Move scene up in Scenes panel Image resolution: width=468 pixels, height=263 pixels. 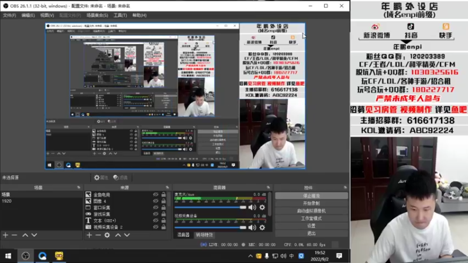pyautogui.click(x=25, y=235)
